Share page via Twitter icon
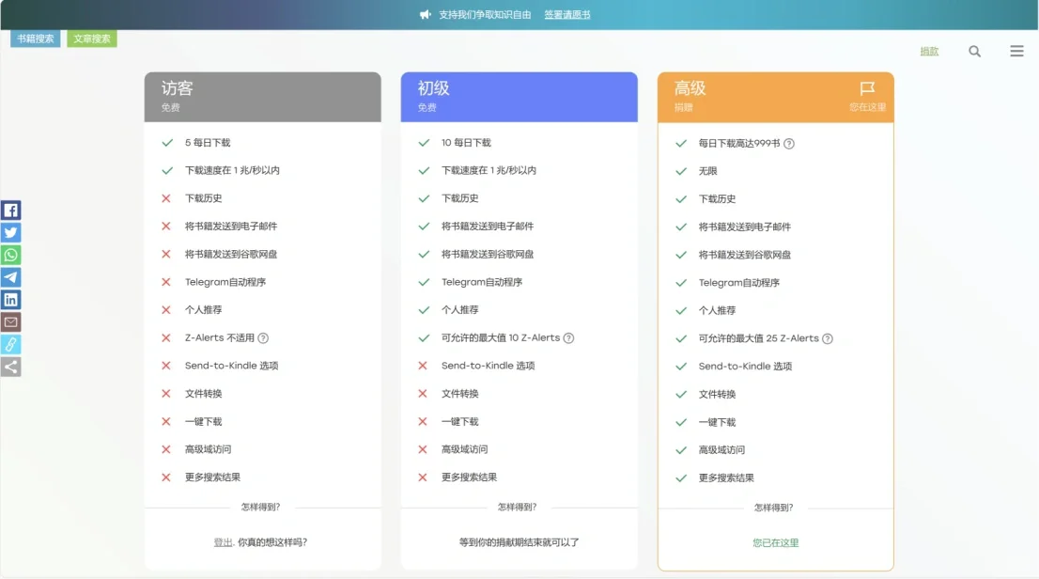Viewport: 1039px width, 579px height. point(10,233)
